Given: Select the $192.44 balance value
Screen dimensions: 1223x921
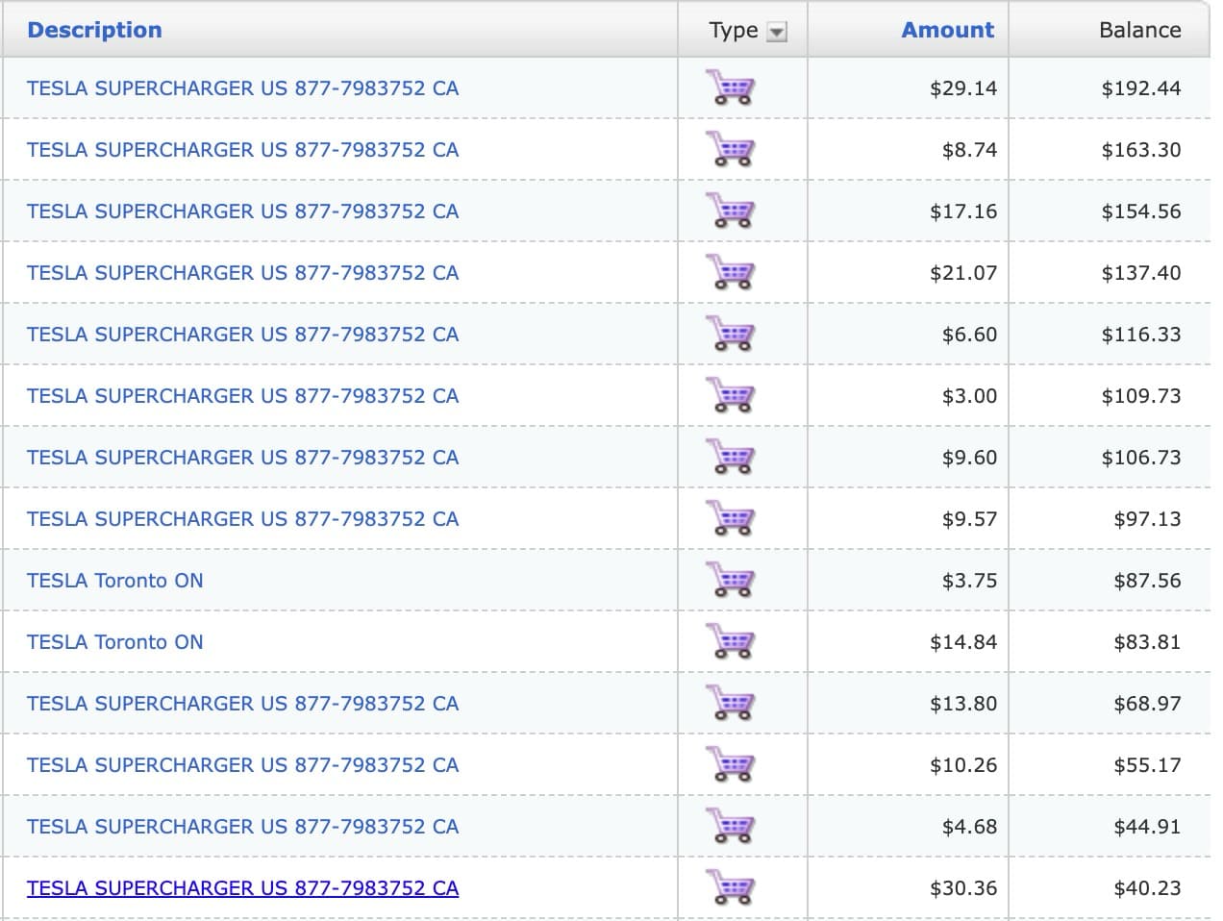Looking at the screenshot, I should [1141, 88].
